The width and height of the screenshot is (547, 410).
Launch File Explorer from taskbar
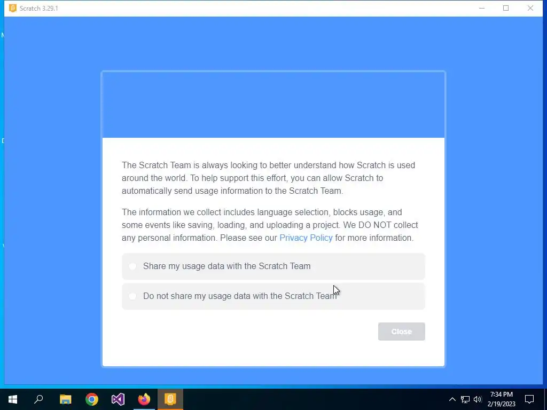65,399
